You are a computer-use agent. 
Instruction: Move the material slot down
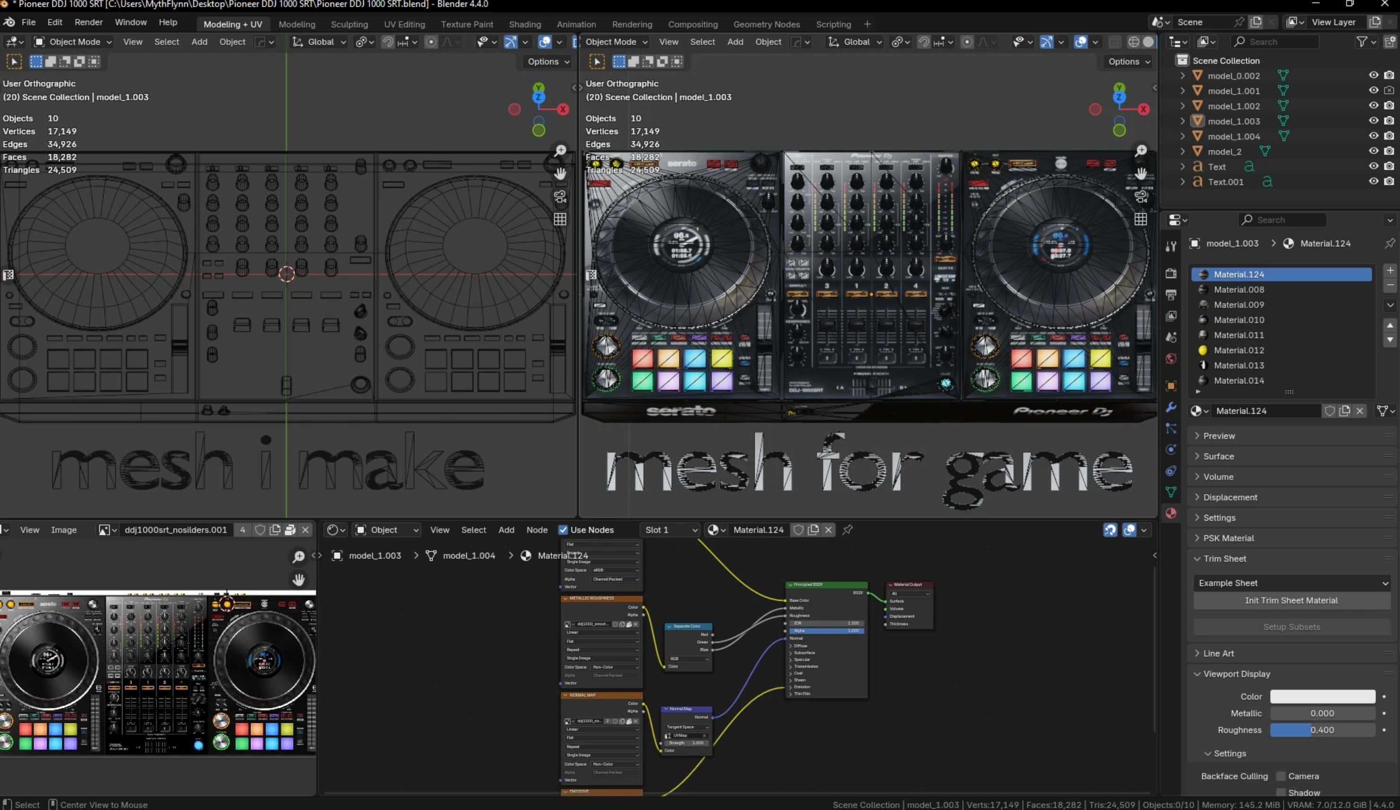click(1390, 340)
